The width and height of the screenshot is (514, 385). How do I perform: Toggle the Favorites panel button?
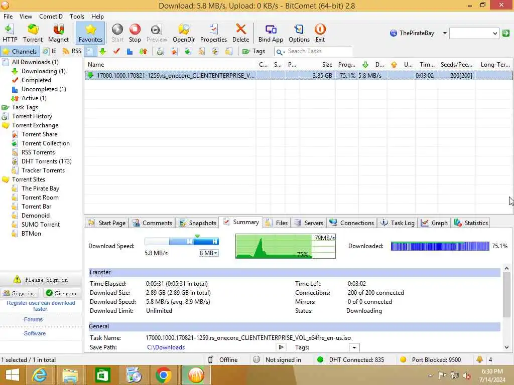pos(90,33)
